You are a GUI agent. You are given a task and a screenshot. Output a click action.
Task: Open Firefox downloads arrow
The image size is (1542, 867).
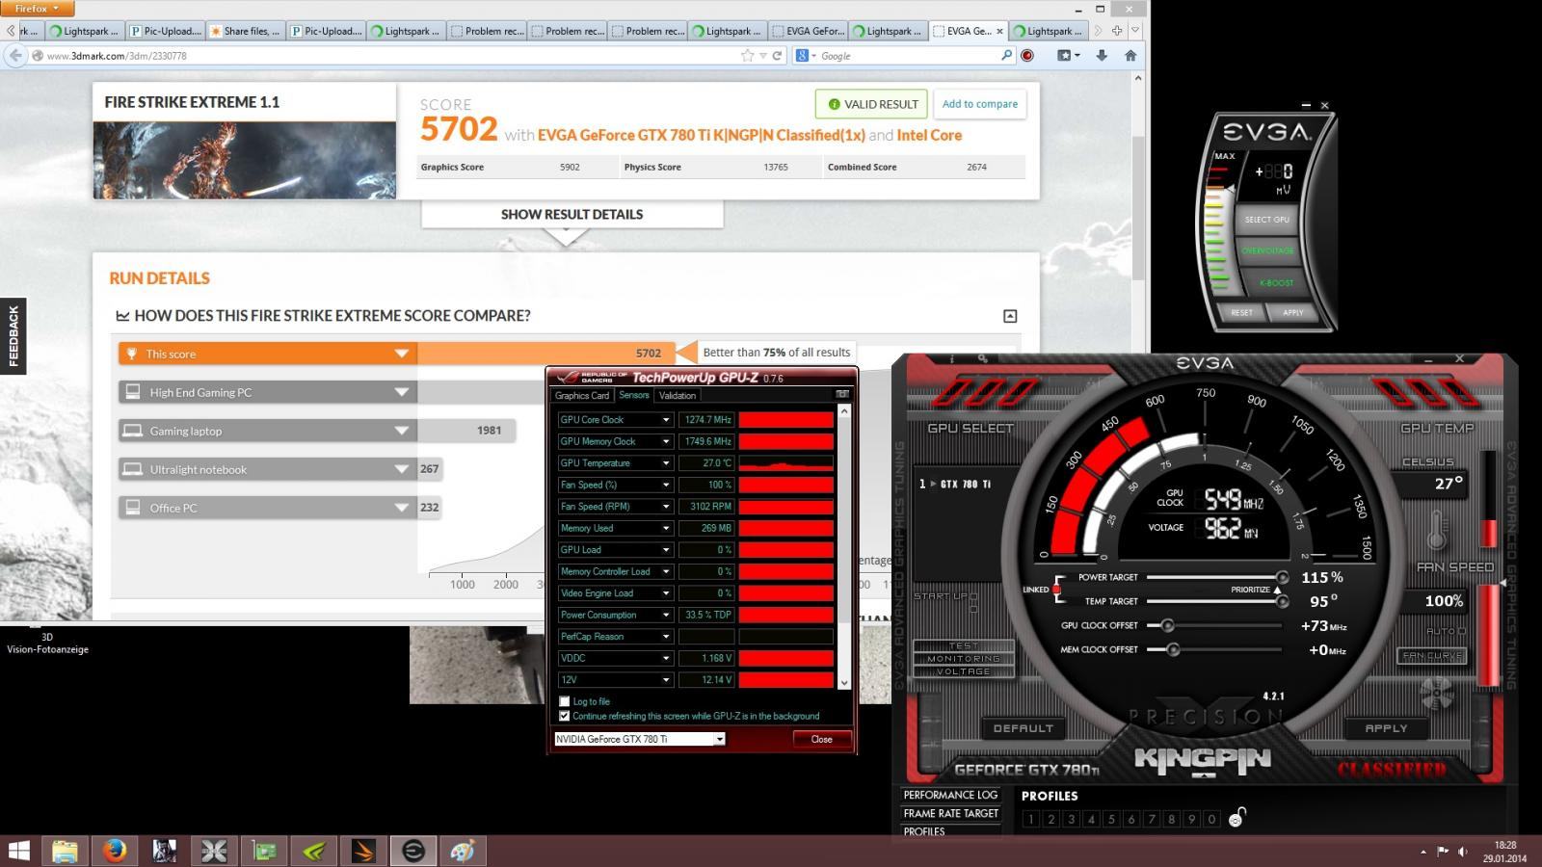[1102, 56]
